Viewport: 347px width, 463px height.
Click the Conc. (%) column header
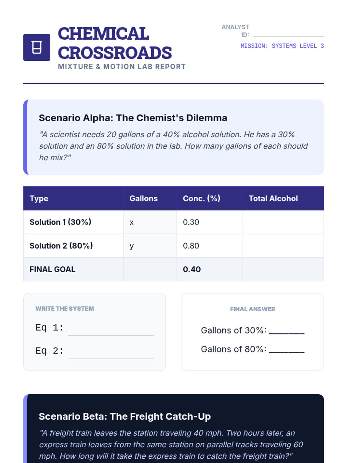pyautogui.click(x=202, y=199)
